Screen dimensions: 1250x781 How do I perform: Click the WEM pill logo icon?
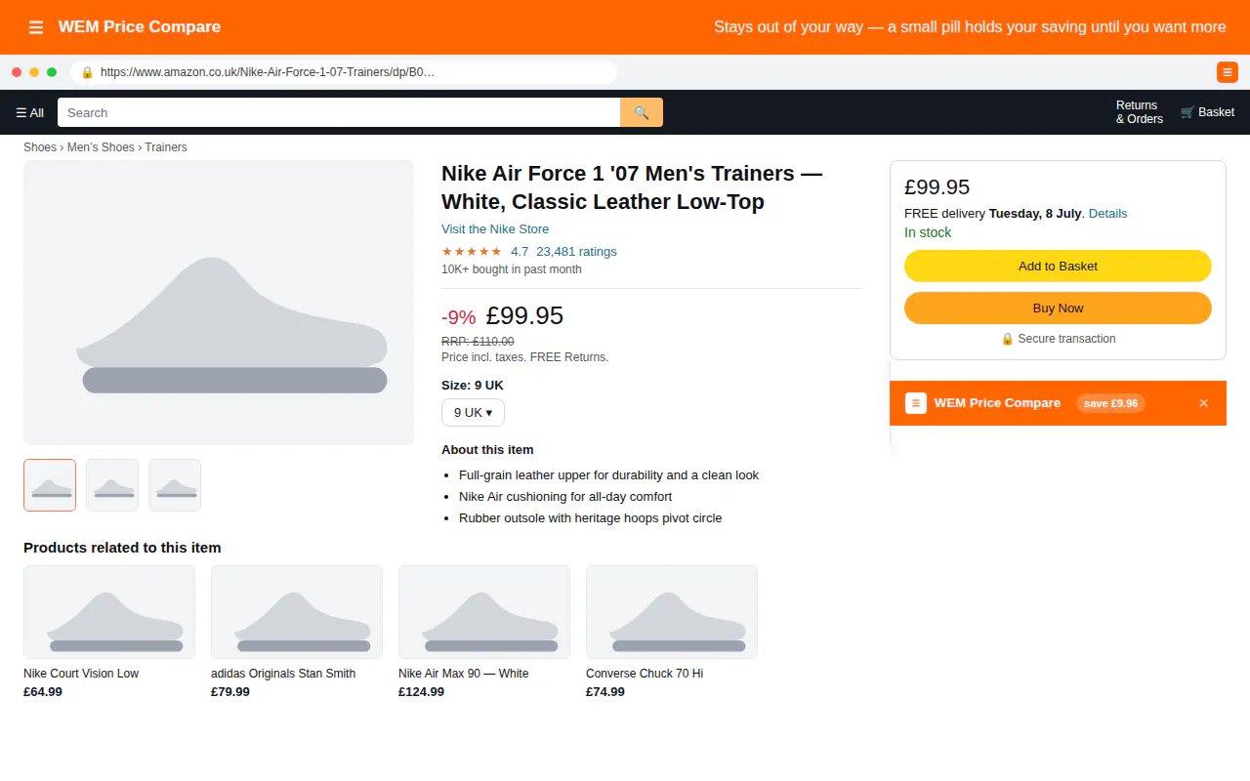(x=916, y=403)
